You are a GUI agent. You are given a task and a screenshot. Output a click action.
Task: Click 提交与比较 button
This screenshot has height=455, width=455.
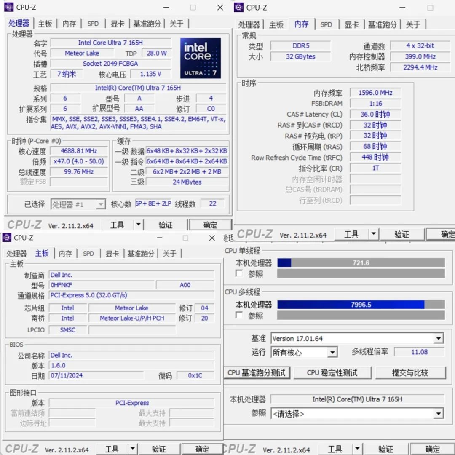click(410, 372)
